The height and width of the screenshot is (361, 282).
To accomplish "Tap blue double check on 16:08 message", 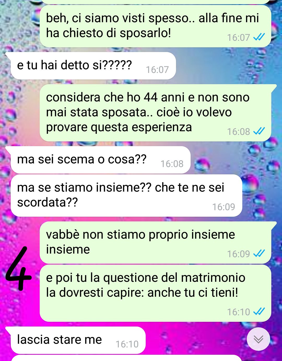I will click(x=259, y=131).
